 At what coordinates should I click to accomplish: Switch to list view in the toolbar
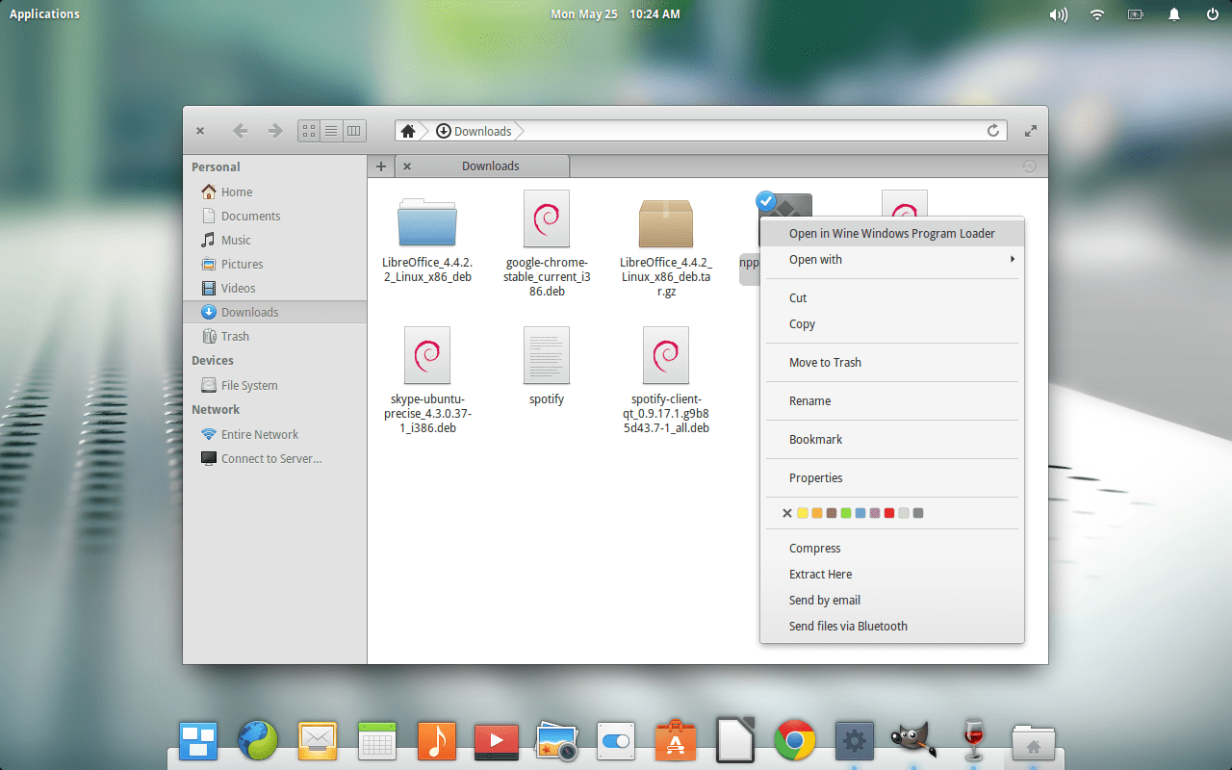(331, 130)
